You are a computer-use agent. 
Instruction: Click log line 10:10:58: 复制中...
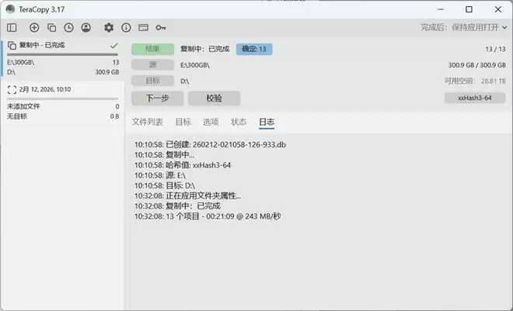pos(164,154)
